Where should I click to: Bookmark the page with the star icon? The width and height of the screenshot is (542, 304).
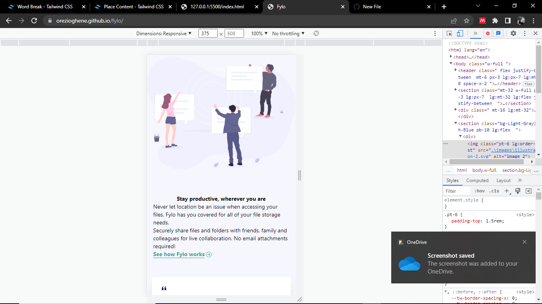pos(467,21)
